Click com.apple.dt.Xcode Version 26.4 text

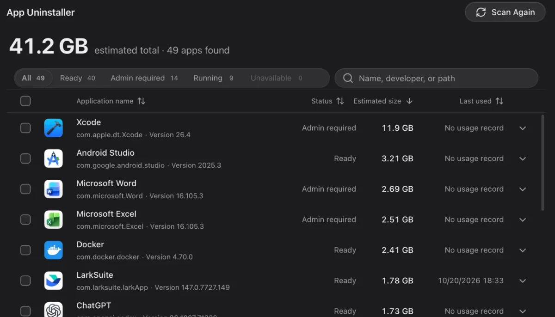(x=133, y=135)
